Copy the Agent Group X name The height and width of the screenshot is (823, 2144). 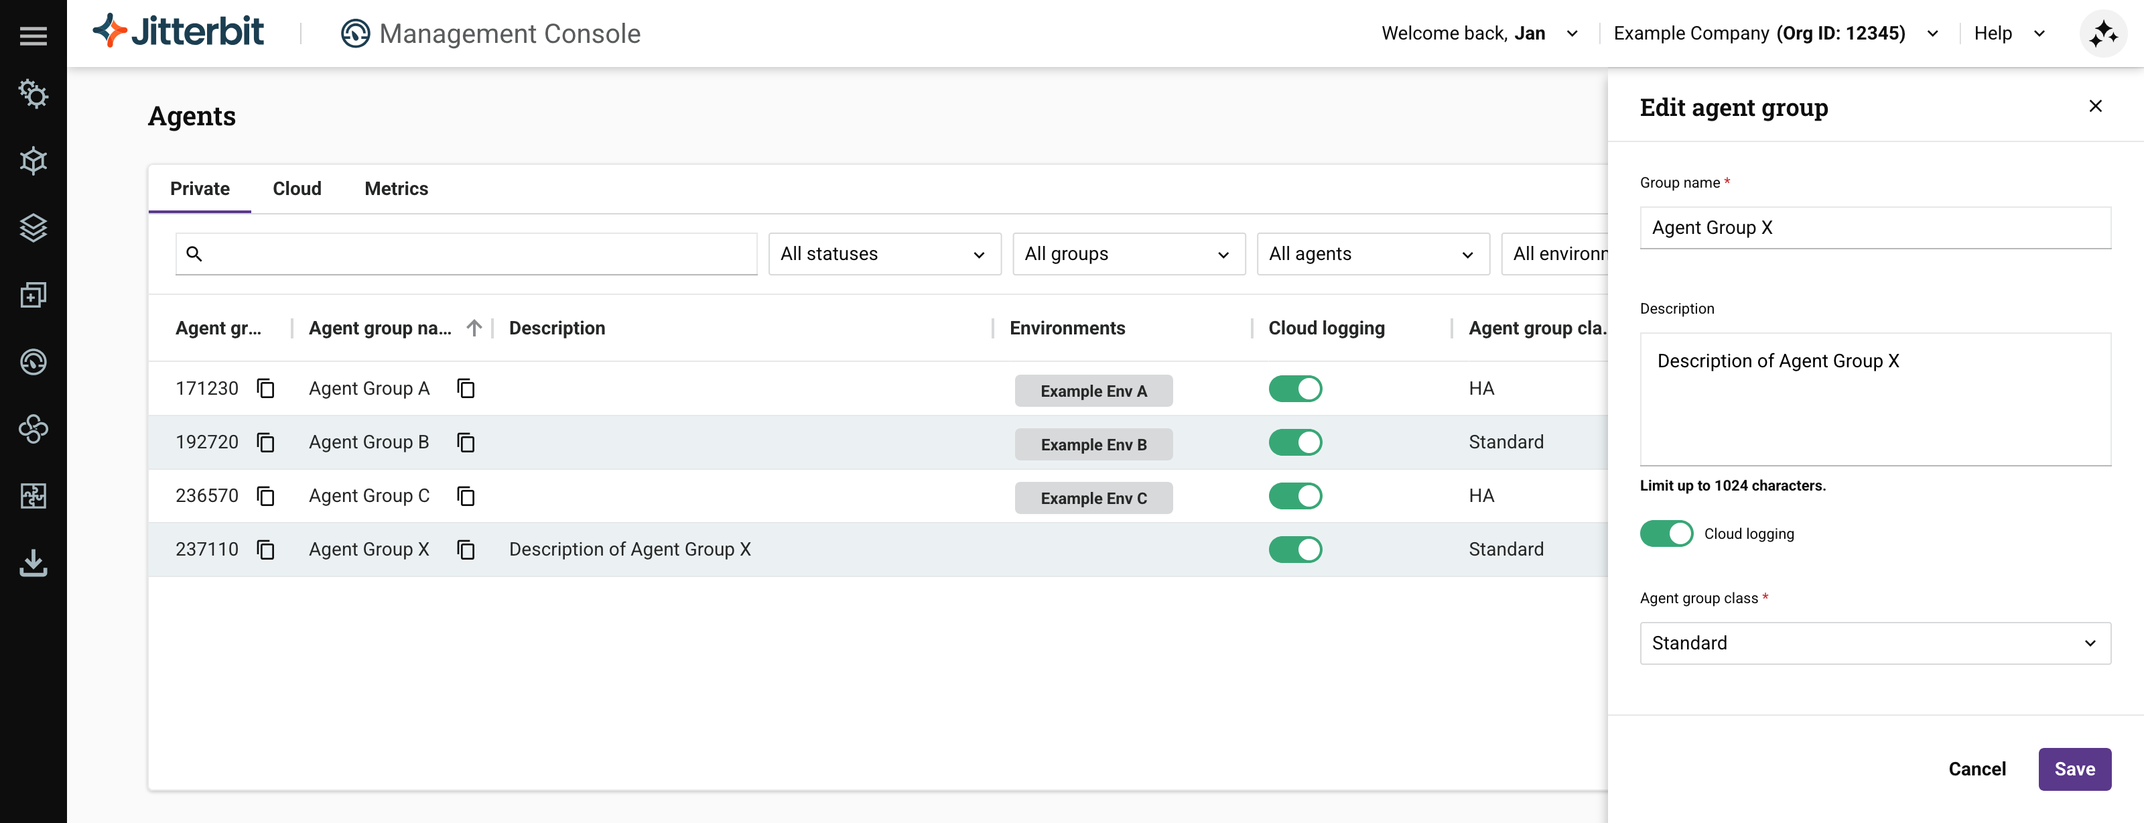pos(466,549)
